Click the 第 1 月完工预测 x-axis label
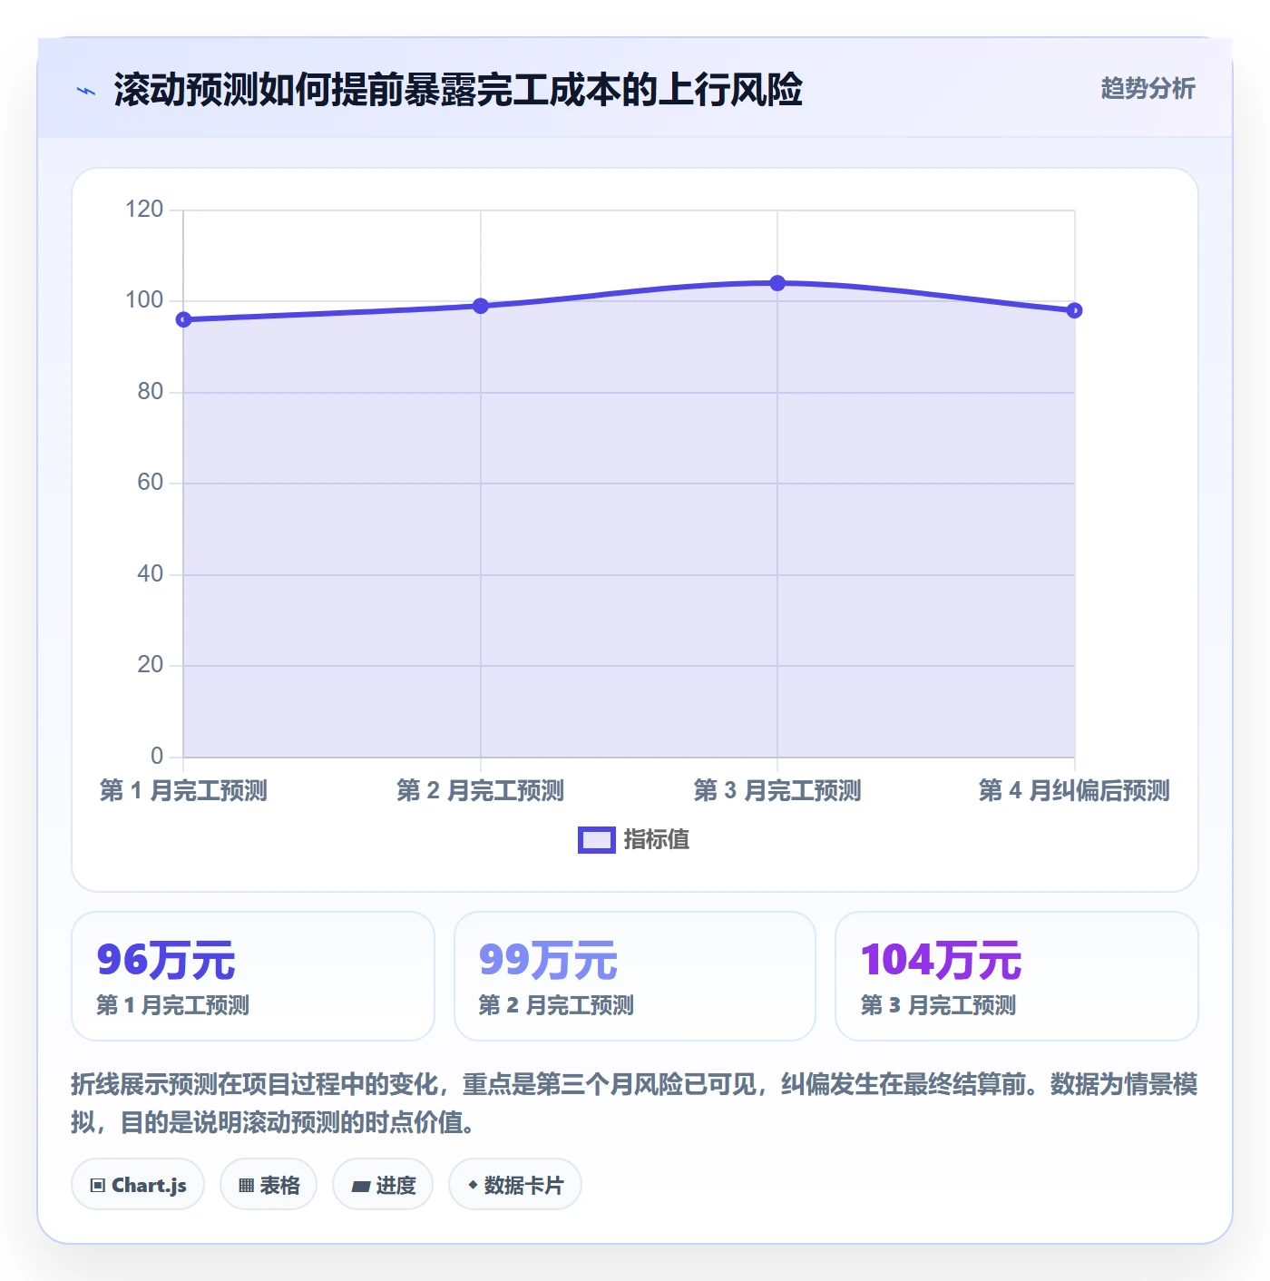 click(x=183, y=790)
